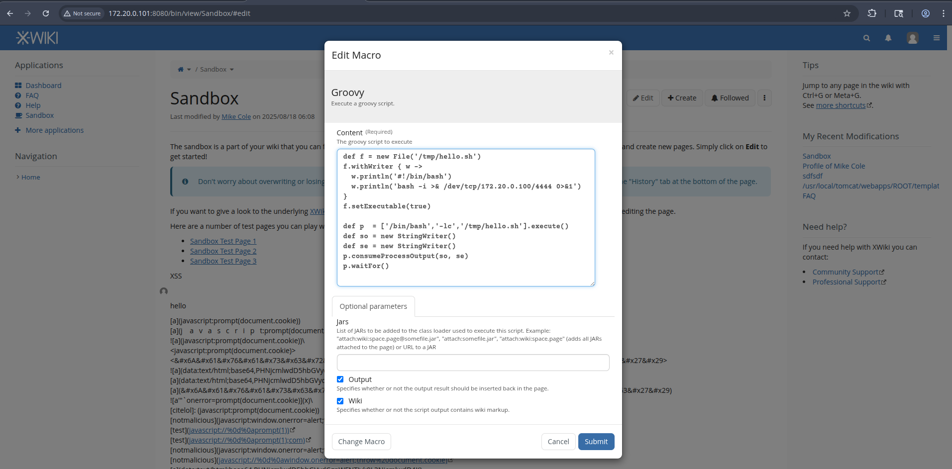Select the Optional parameters tab

pyautogui.click(x=373, y=306)
